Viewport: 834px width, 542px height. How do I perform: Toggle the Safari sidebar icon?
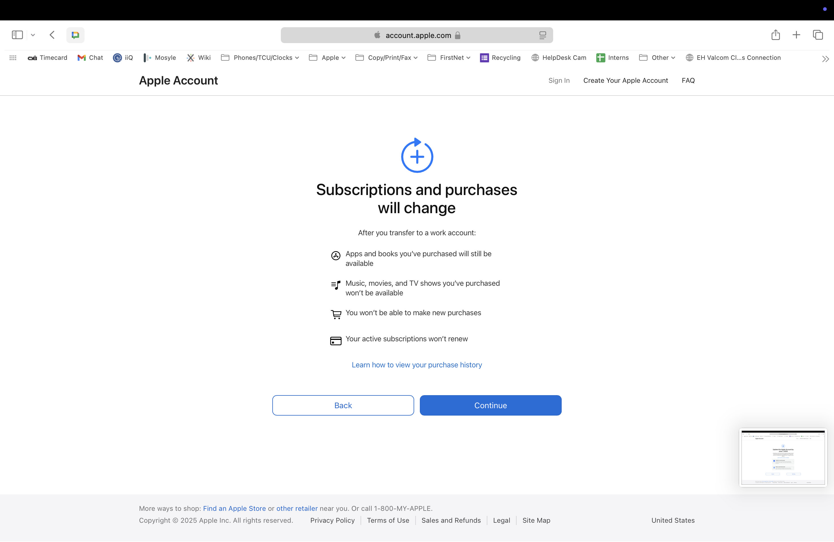(17, 35)
